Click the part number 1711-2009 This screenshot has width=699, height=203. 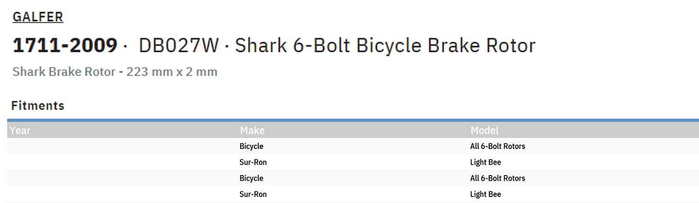[x=65, y=45]
